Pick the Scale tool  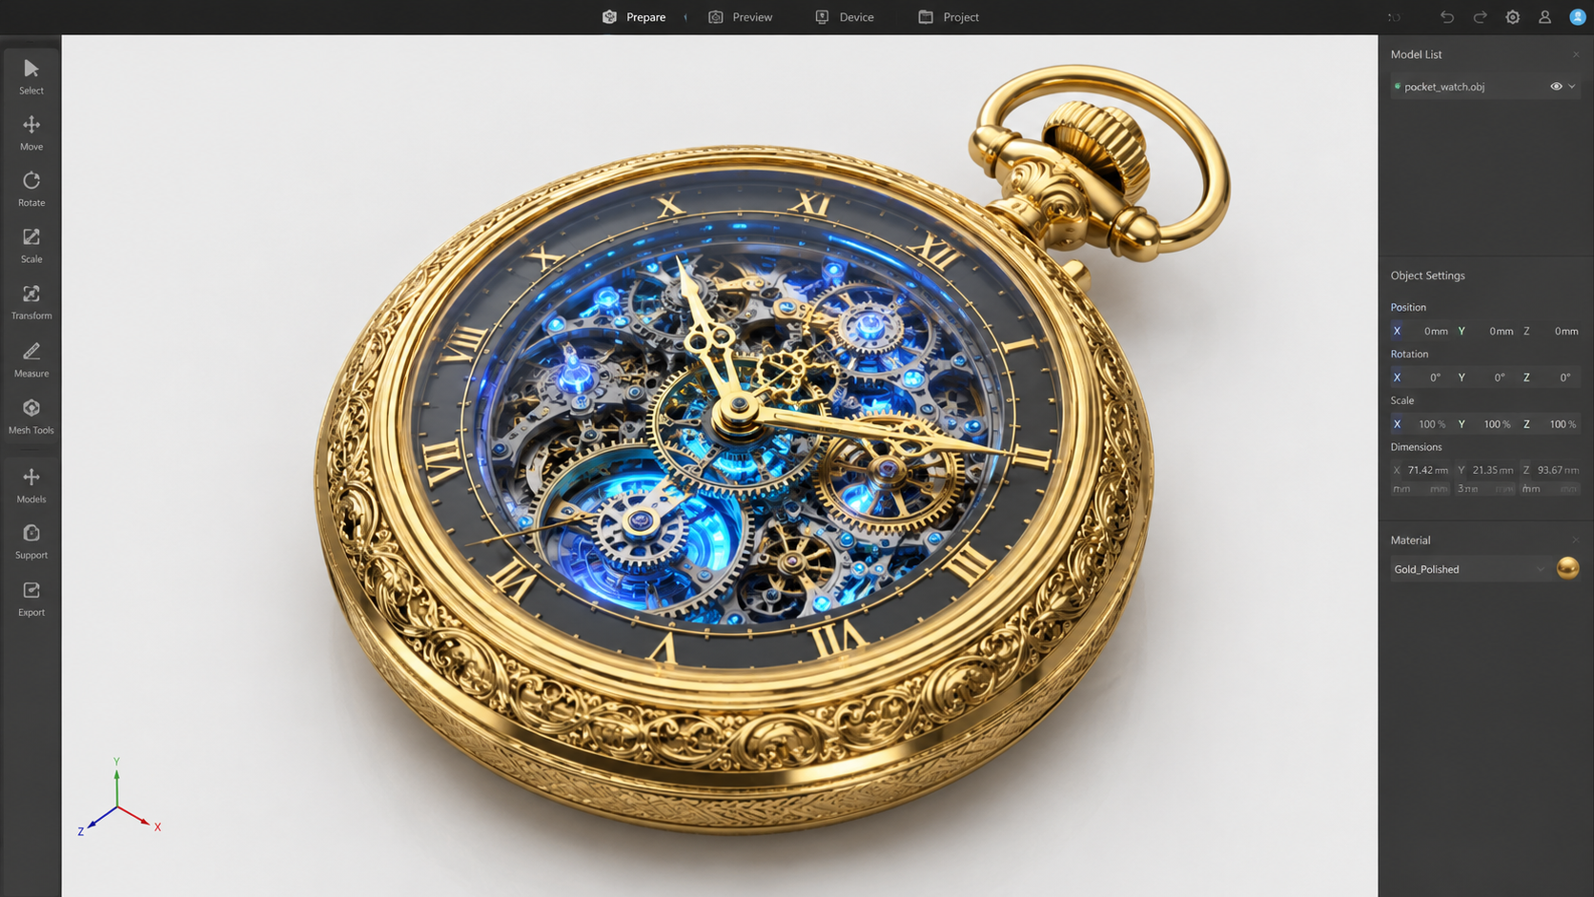coord(31,245)
